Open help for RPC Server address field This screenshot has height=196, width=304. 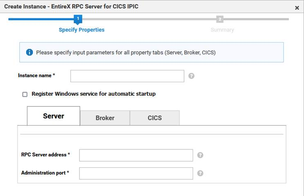click(200, 155)
